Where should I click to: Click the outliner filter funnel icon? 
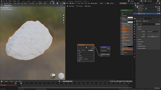point(156,3)
